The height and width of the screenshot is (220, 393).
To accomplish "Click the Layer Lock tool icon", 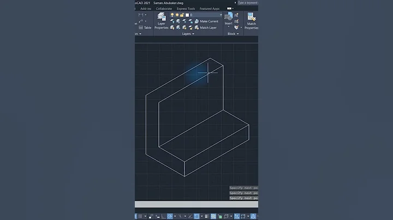I will pos(190,21).
